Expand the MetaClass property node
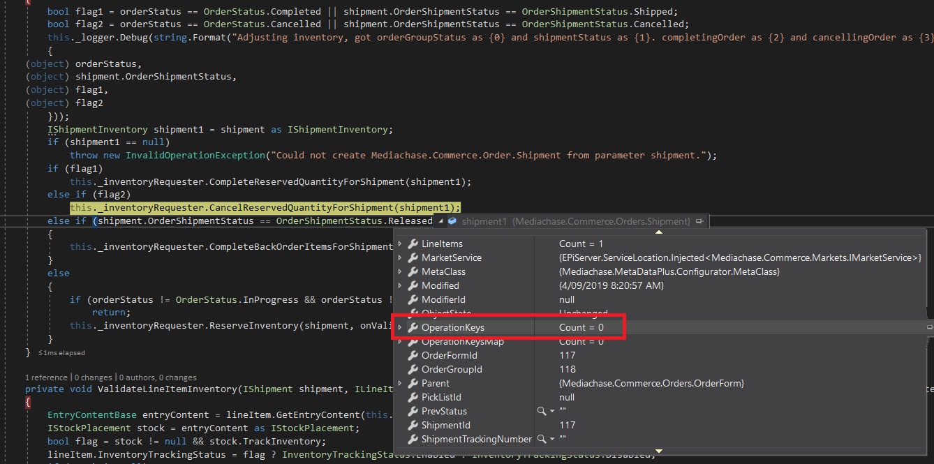Image resolution: width=934 pixels, height=464 pixels. click(x=400, y=271)
